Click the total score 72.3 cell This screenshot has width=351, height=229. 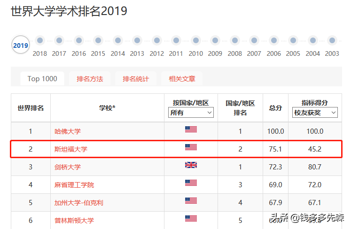coord(275,167)
